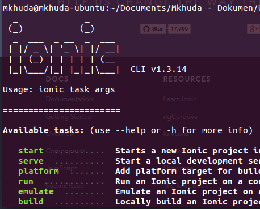Click the 'Available tasks:' heading
The image size is (260, 209).
(x=43, y=130)
